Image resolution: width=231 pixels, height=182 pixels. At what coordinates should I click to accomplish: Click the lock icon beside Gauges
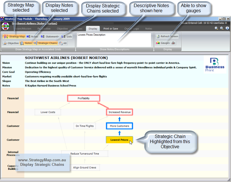(x=174, y=43)
